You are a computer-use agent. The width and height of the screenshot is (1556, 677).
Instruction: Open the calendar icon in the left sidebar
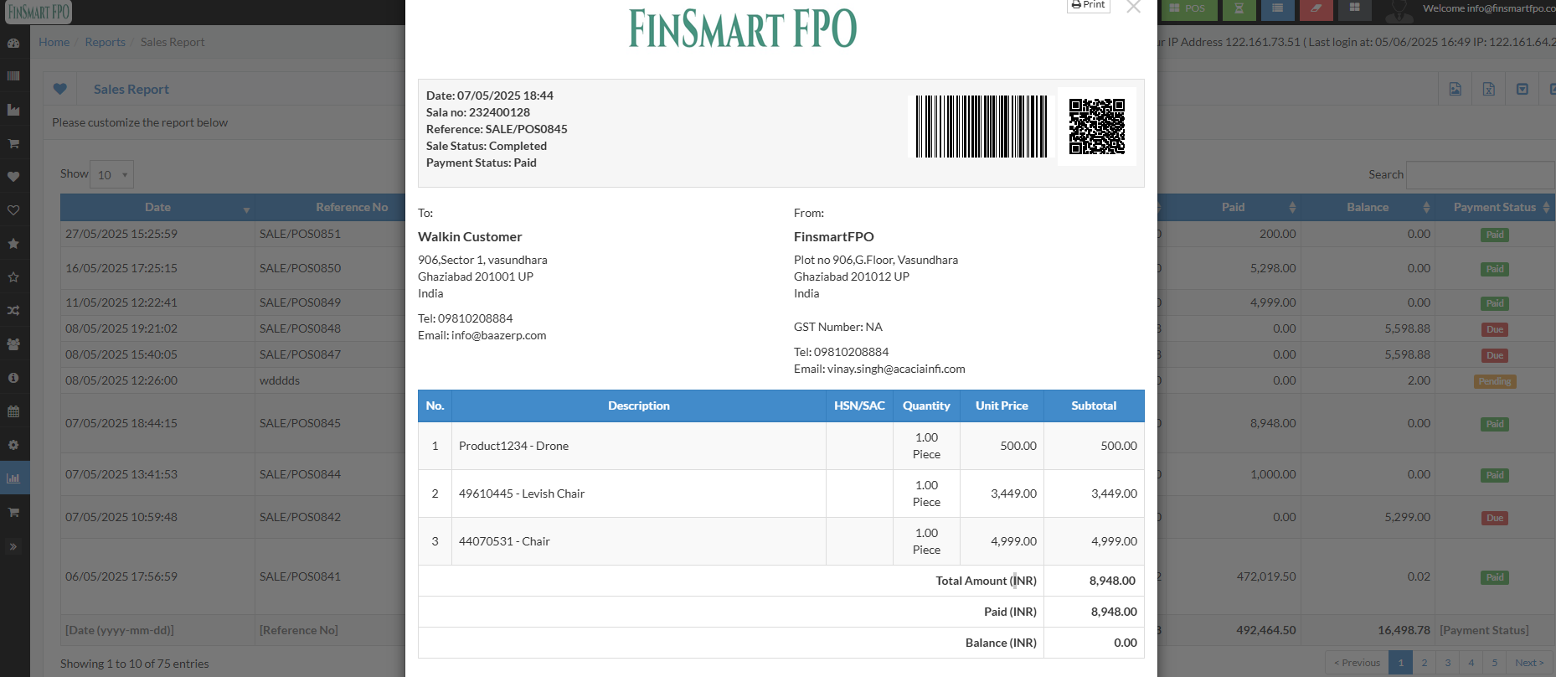tap(13, 411)
